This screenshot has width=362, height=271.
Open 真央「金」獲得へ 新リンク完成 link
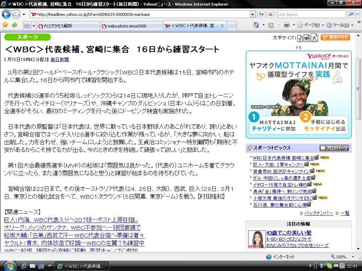coord(282,191)
